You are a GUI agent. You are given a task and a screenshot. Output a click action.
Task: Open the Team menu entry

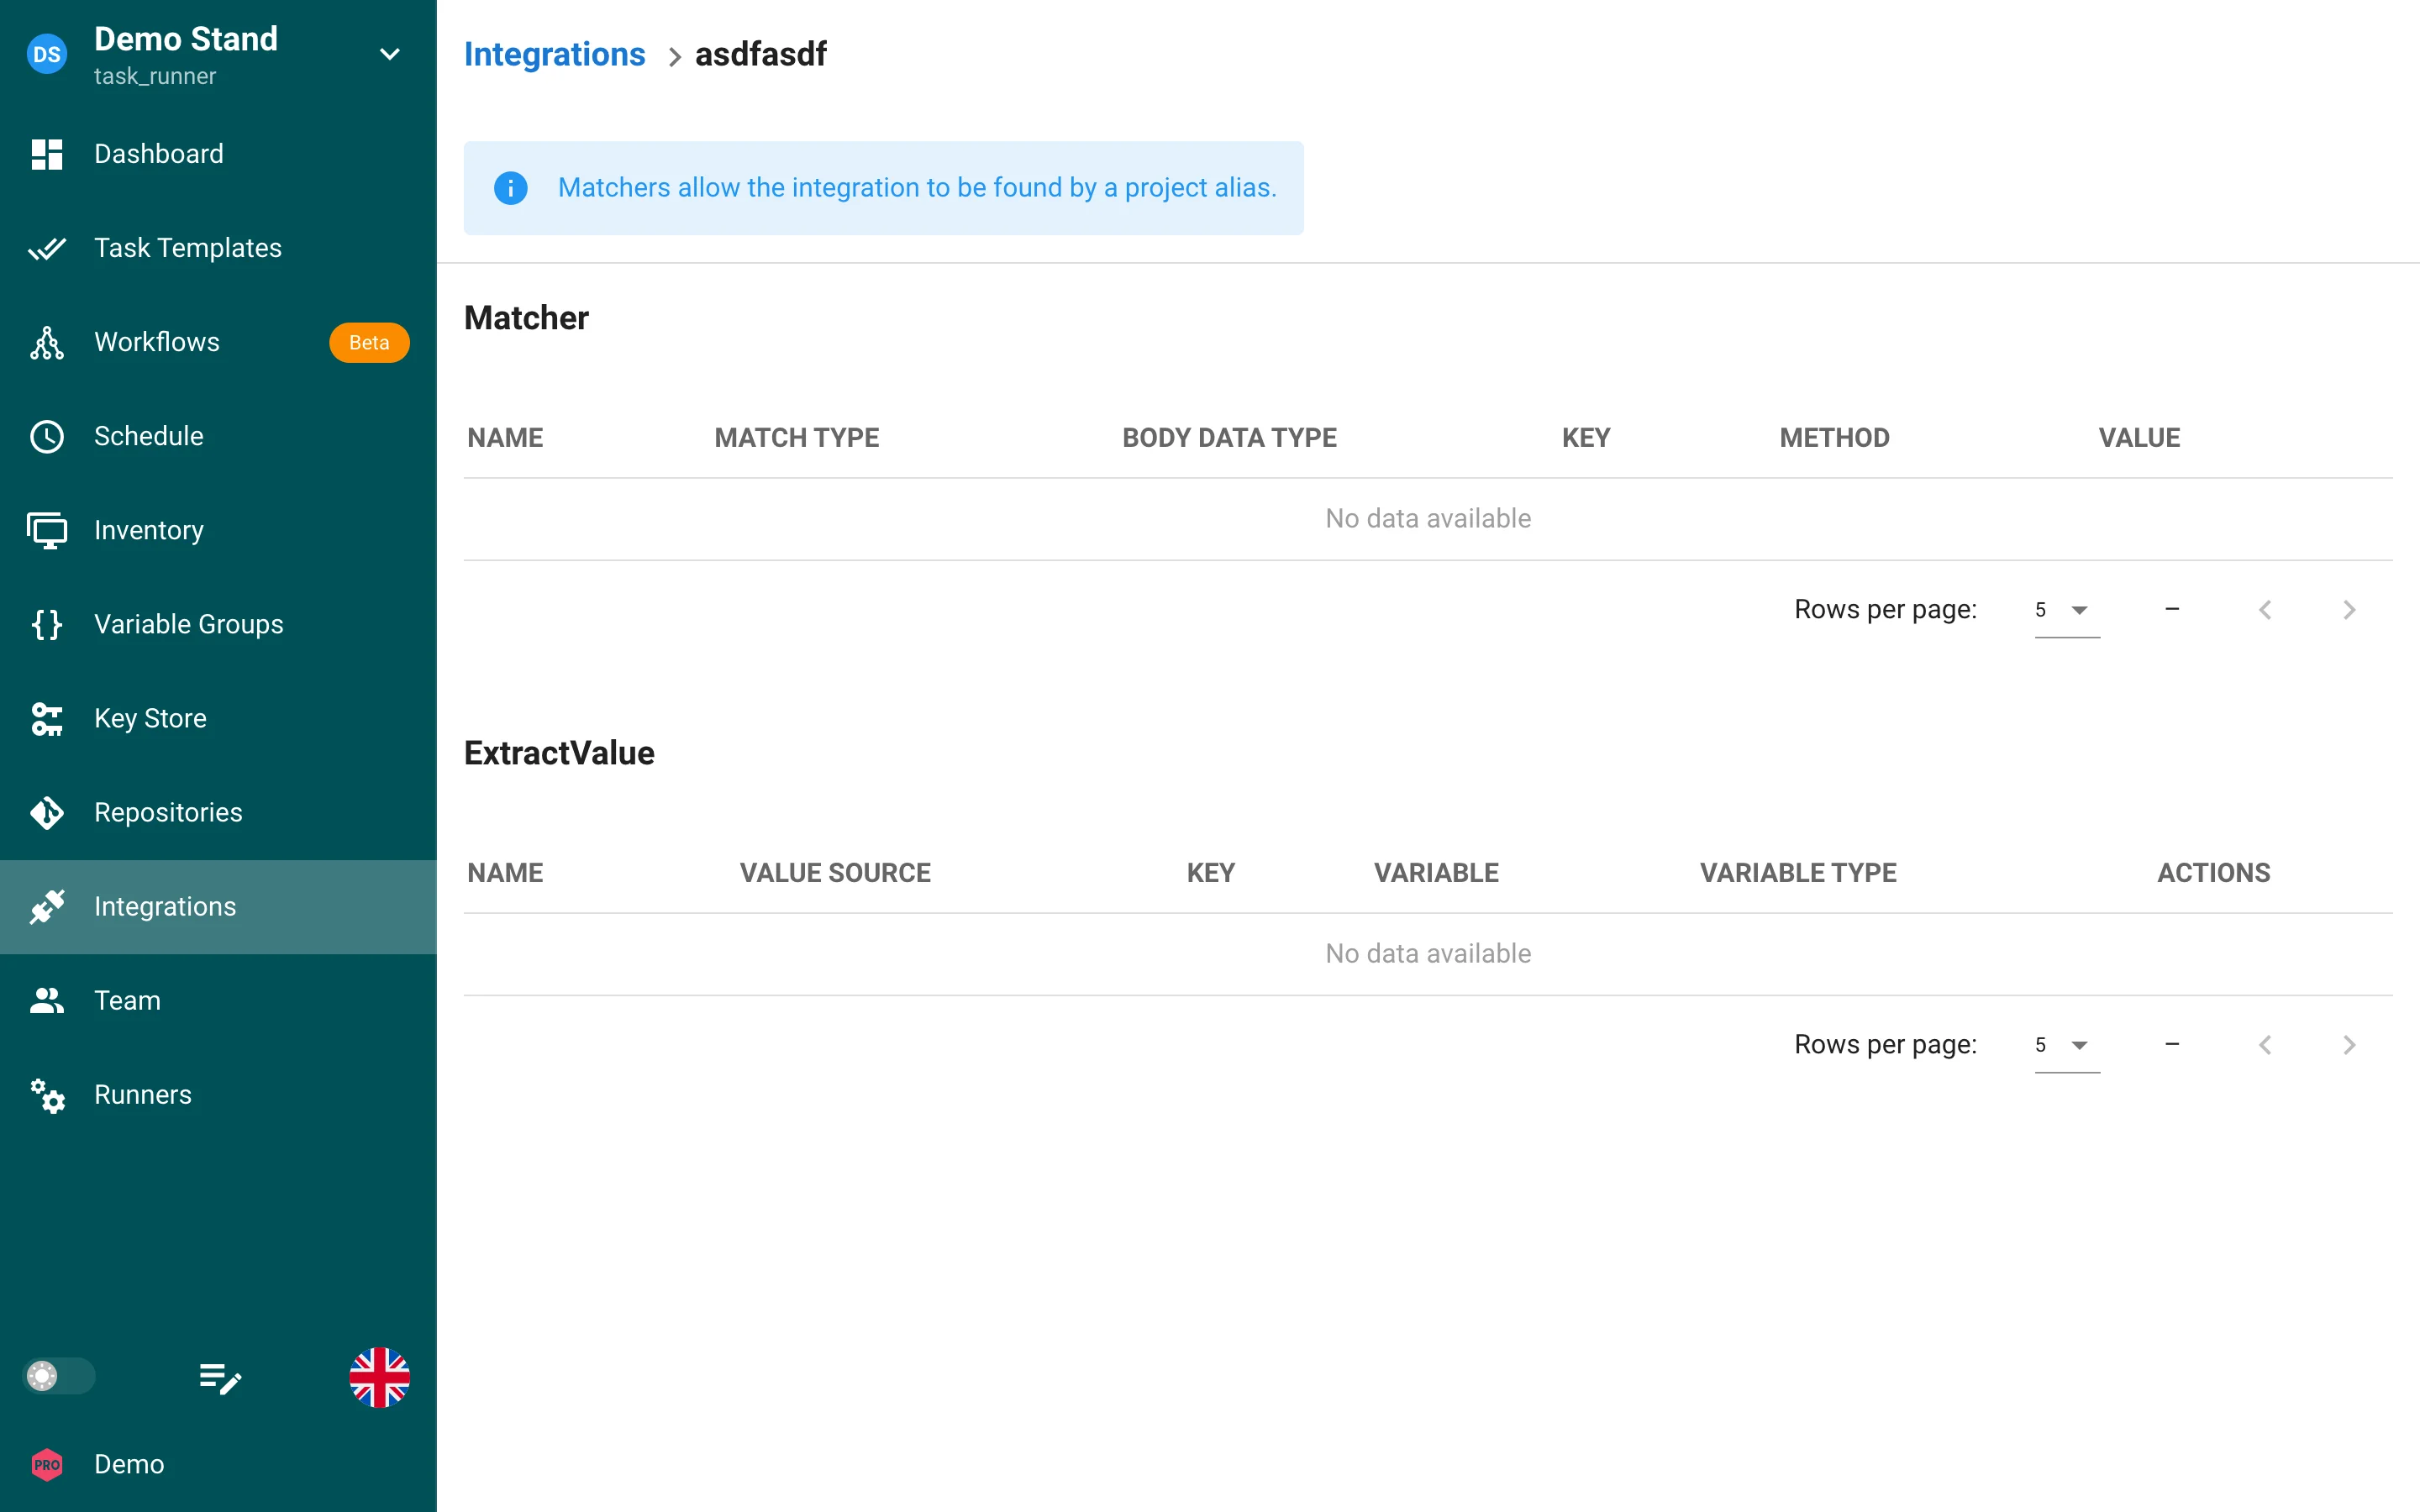218,1000
